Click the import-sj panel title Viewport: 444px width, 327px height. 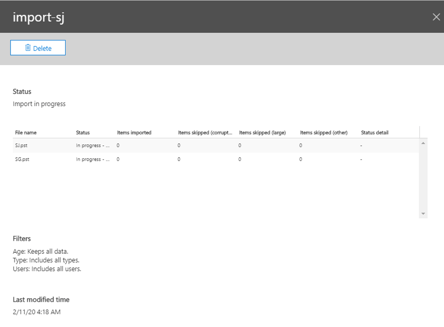(x=38, y=17)
